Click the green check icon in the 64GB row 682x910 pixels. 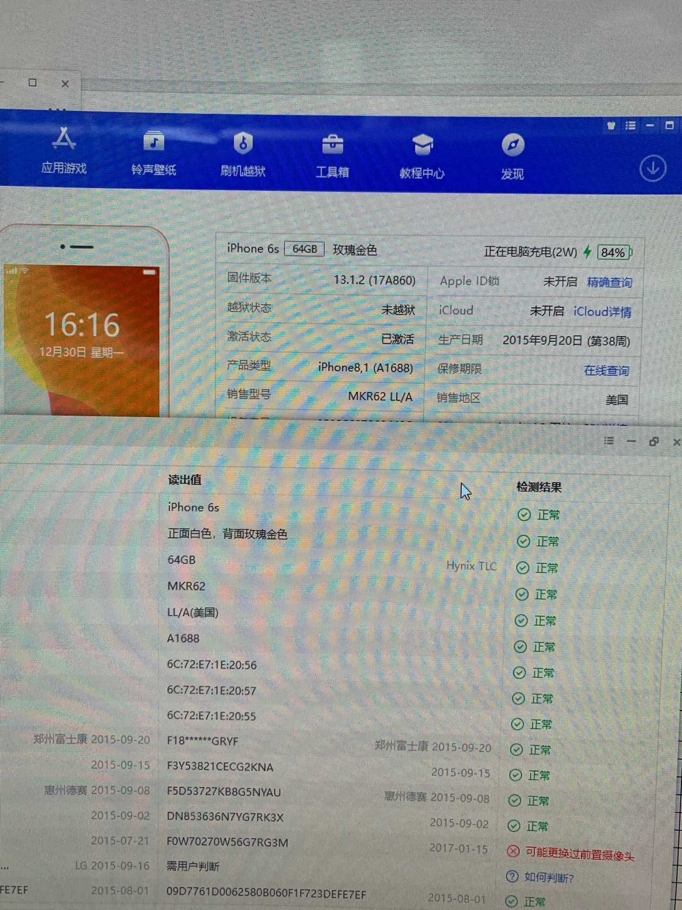click(x=522, y=568)
